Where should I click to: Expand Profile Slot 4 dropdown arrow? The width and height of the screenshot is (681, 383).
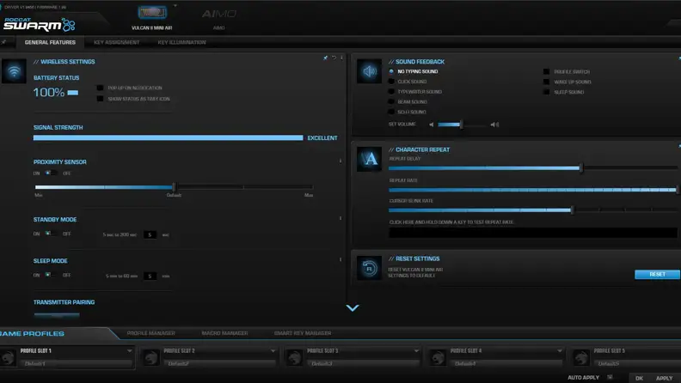(x=560, y=350)
